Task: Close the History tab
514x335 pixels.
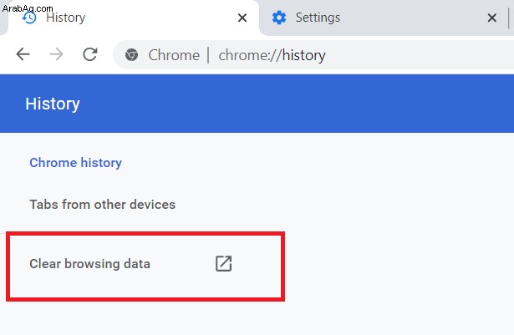Action: (242, 18)
